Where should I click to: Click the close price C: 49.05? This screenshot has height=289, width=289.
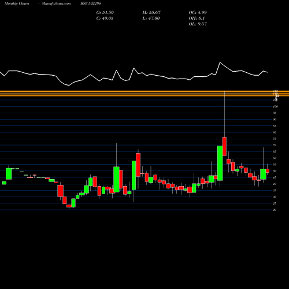pos(105,18)
